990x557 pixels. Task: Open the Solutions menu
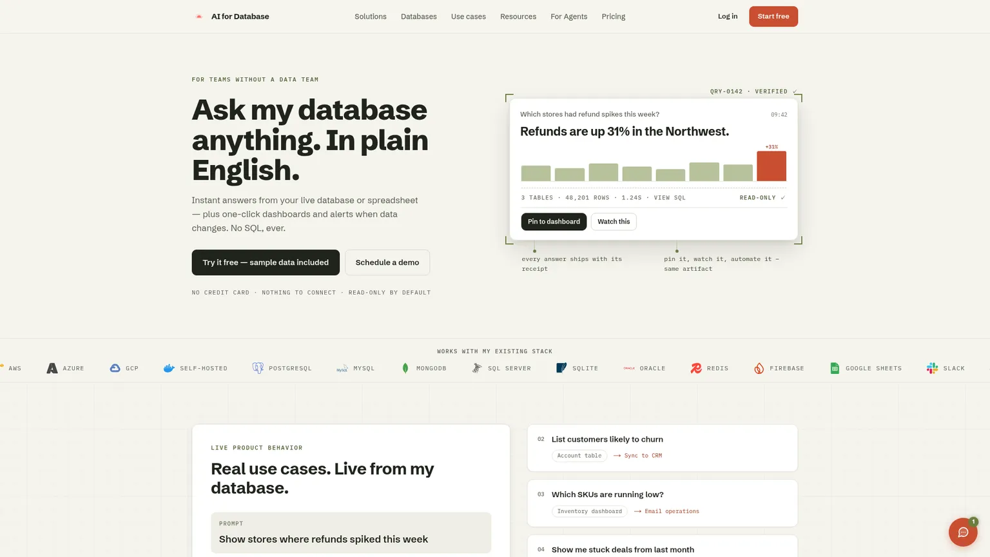click(371, 17)
